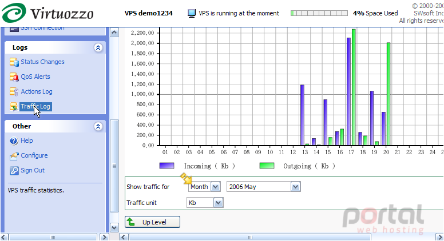This screenshot has width=444, height=241.
Task: Click the 'VPS is running at the moment' text
Action: pos(239,13)
